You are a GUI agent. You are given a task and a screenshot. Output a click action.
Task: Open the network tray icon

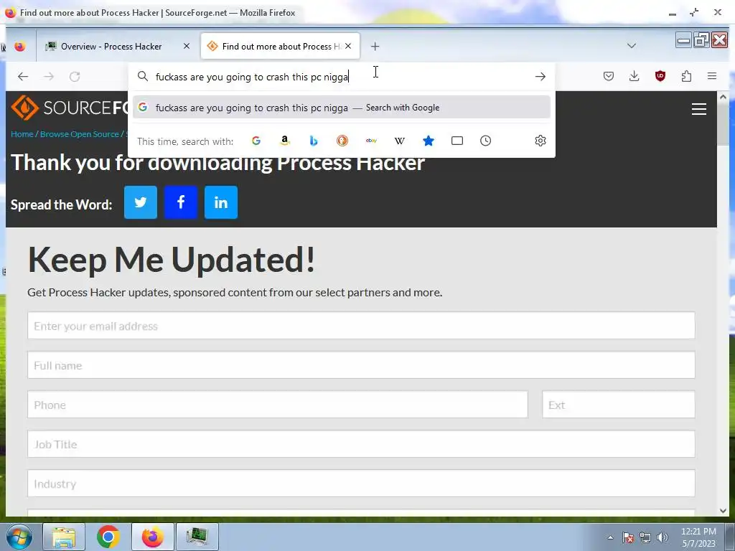click(x=645, y=537)
